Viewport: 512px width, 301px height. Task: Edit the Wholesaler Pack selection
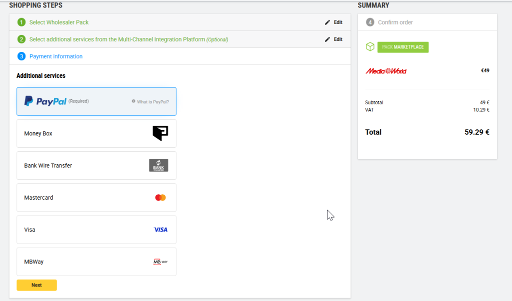click(334, 22)
